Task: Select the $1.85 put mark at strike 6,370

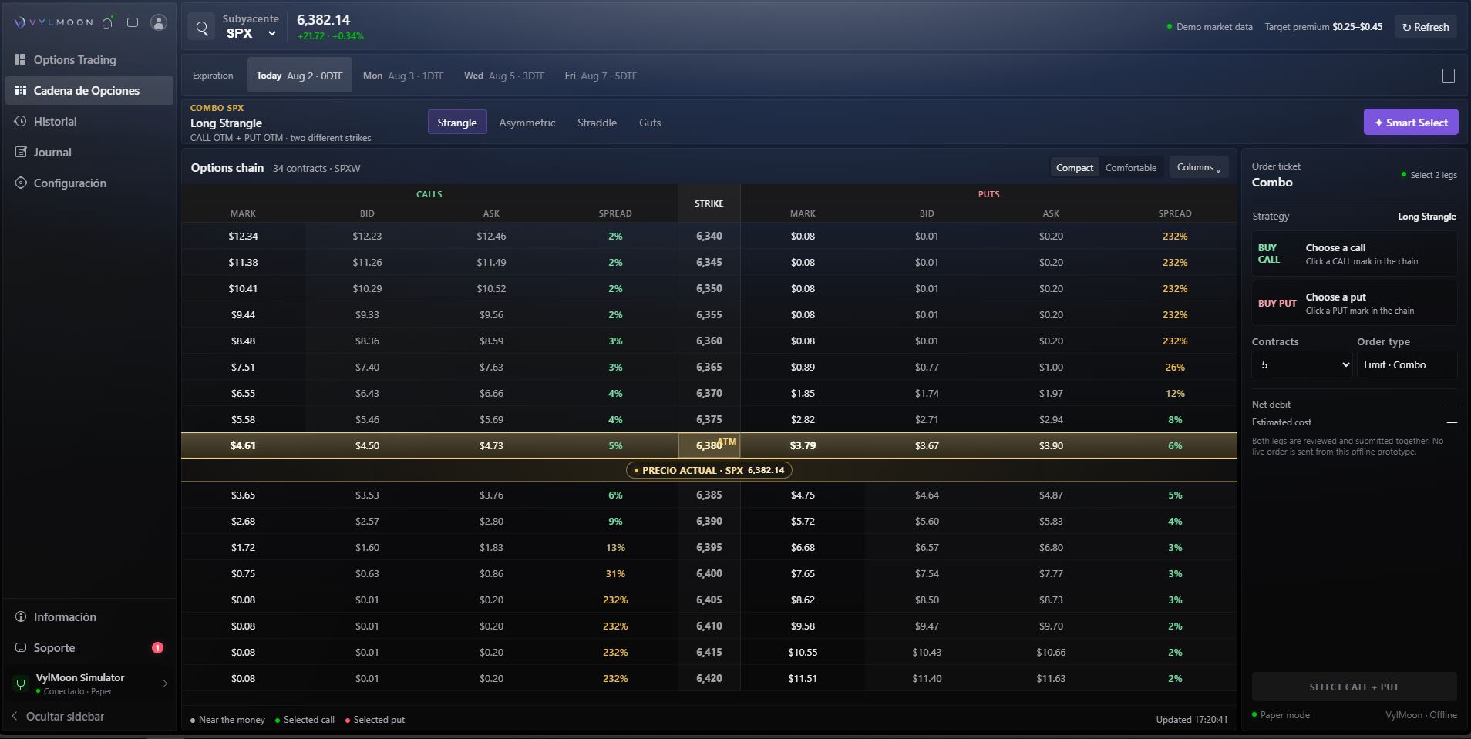Action: 803,393
